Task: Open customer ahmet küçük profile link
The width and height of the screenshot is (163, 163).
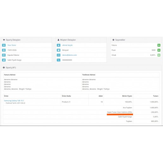Action: pos(67,45)
